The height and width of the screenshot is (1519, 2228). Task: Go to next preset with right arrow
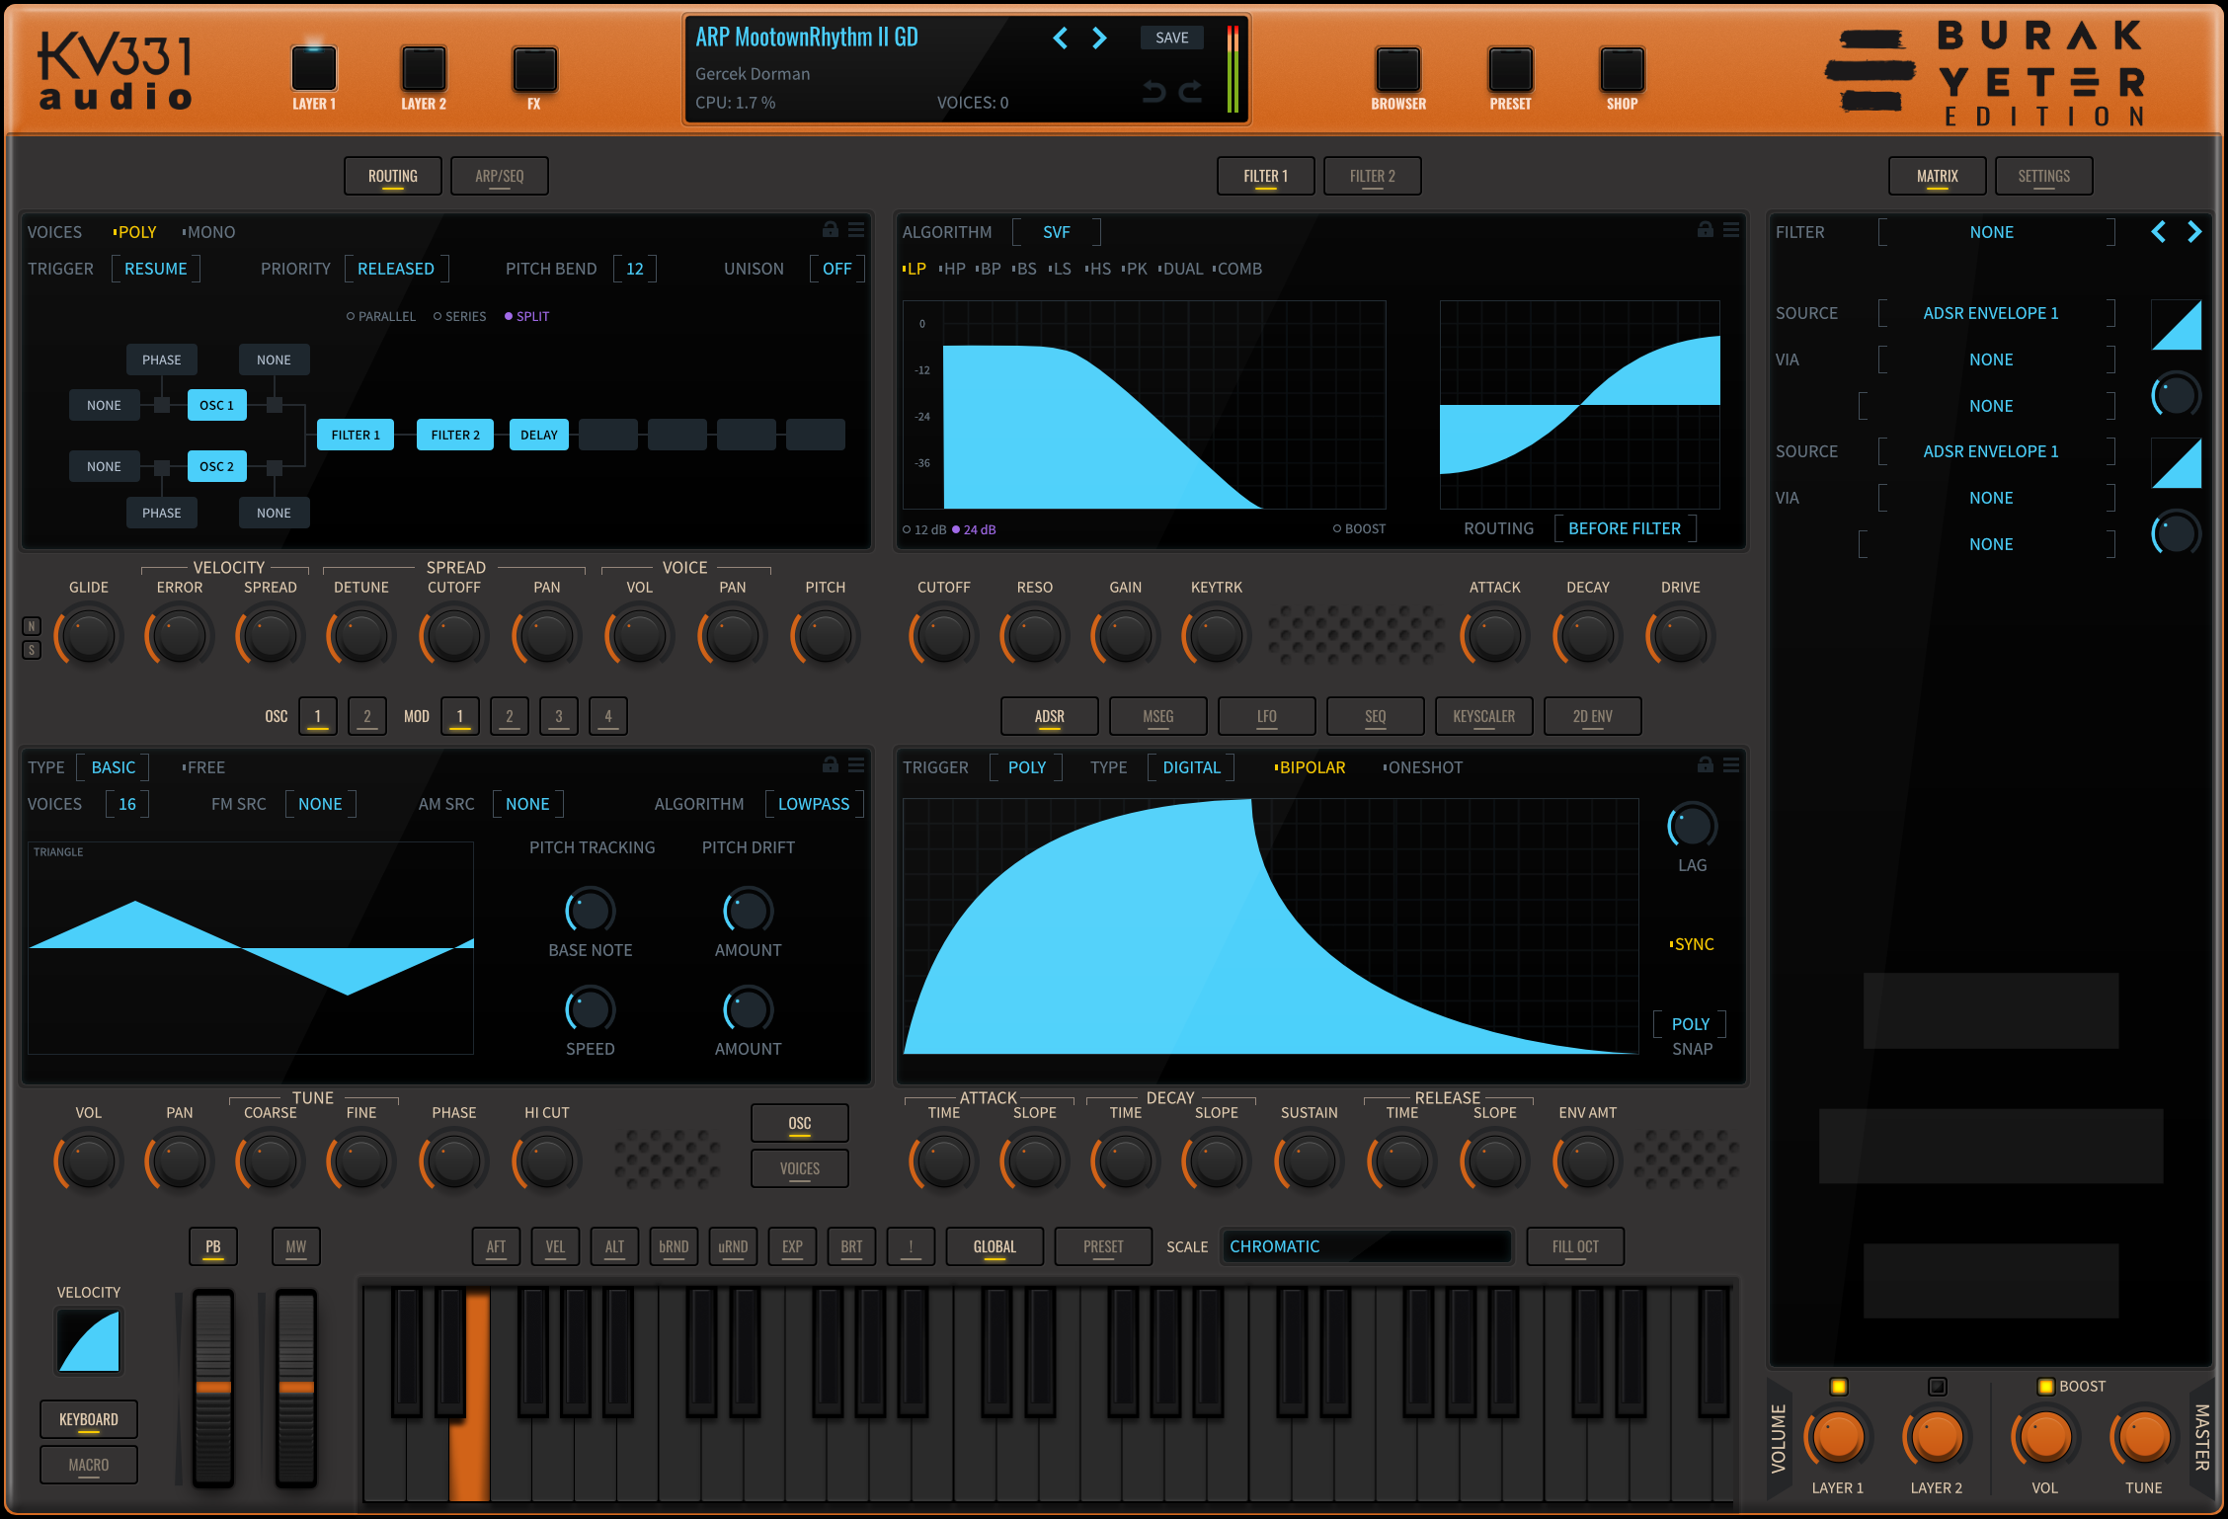(x=1099, y=39)
